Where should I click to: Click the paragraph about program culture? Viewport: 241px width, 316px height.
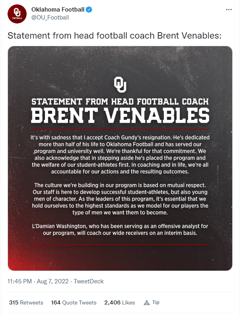point(120,199)
